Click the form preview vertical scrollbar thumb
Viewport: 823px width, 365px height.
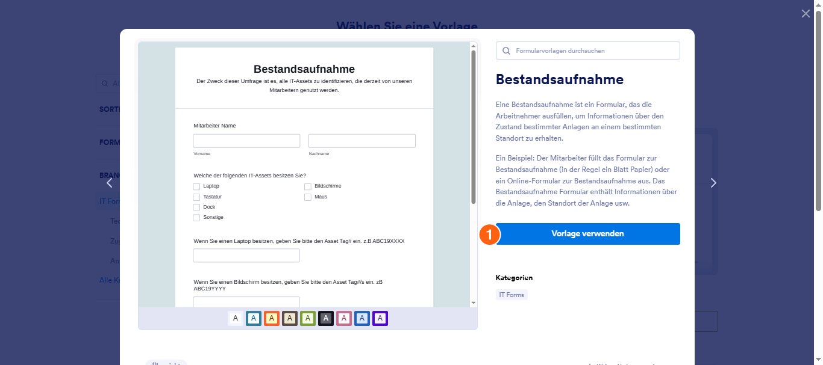click(x=474, y=127)
